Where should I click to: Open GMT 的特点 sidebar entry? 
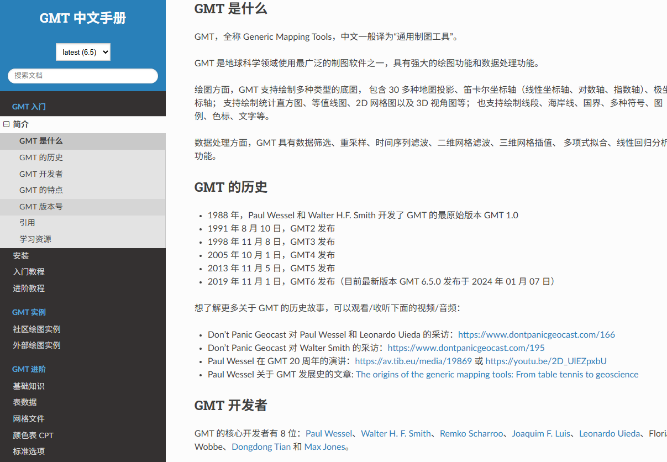click(x=83, y=190)
